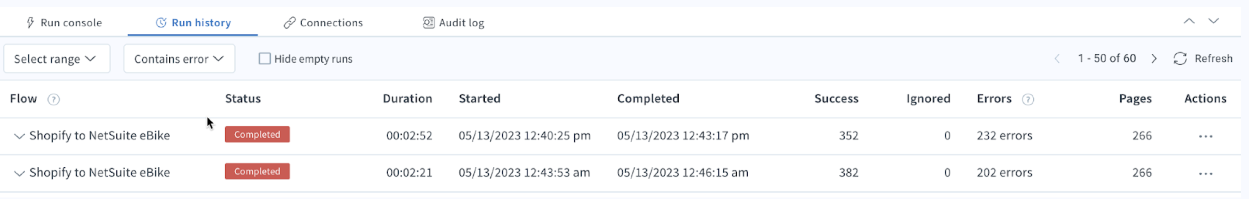
Task: Open the Select range dropdown
Action: click(x=57, y=58)
